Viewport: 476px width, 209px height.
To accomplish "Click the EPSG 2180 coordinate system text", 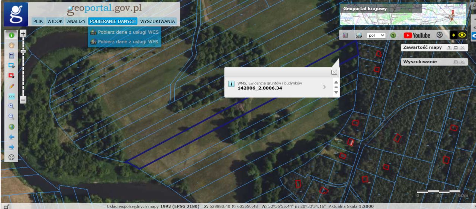I will click(180, 206).
